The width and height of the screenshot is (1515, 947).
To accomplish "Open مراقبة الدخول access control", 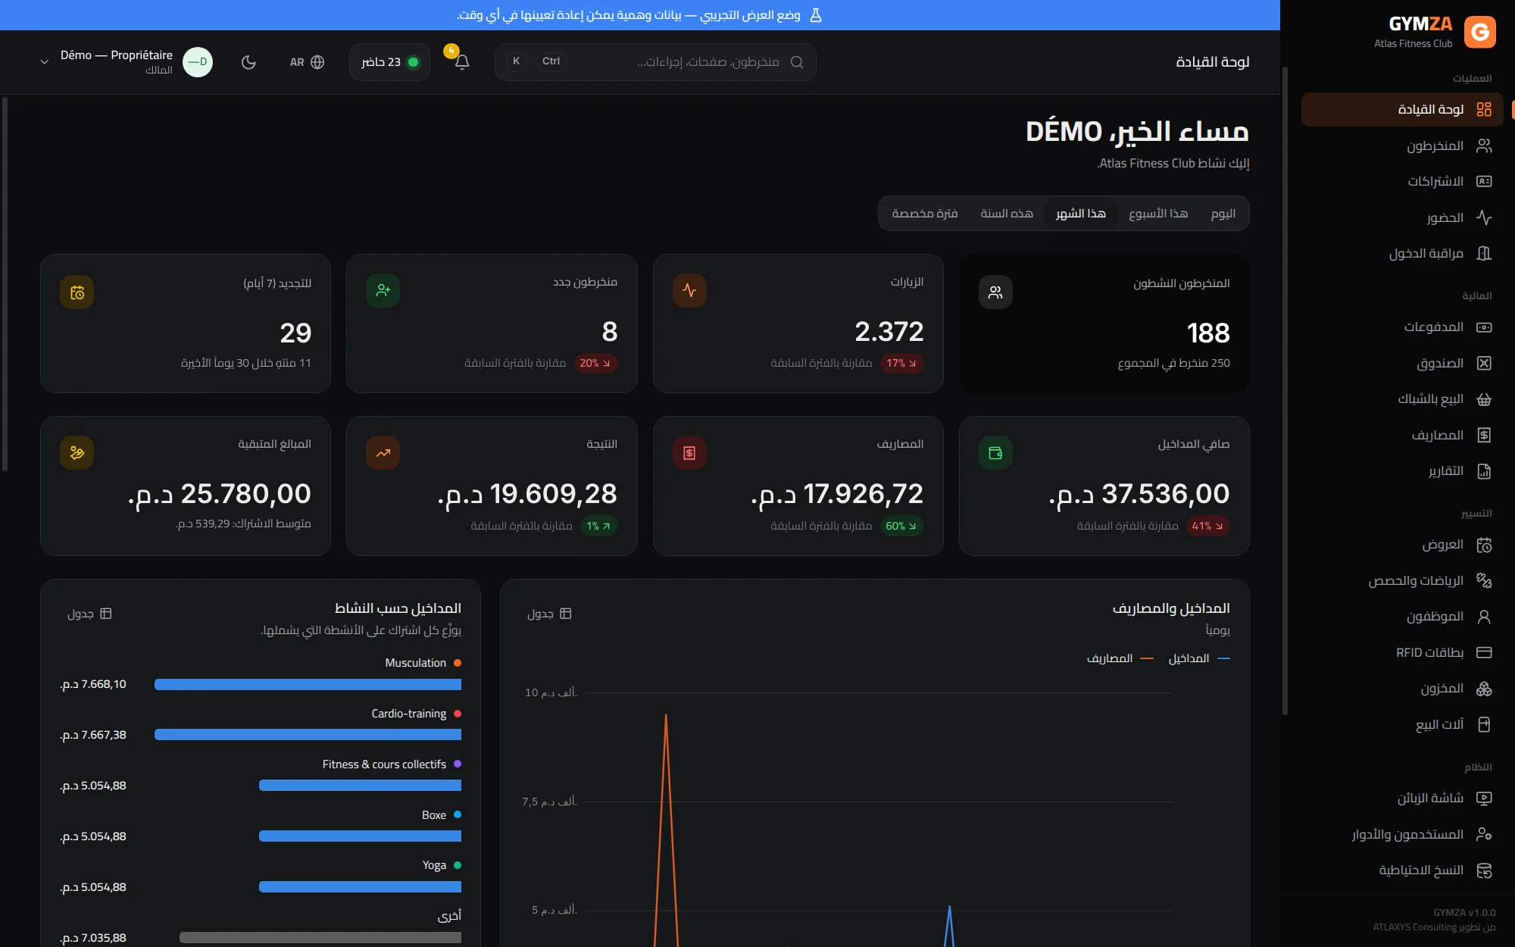I will pyautogui.click(x=1402, y=253).
